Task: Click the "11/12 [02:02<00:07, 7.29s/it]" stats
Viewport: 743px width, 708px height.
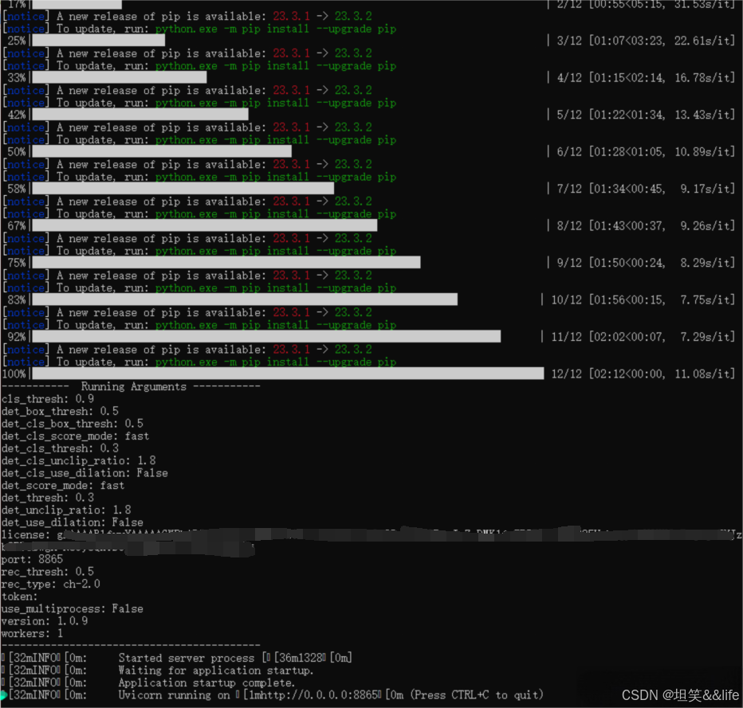Action: [x=643, y=337]
